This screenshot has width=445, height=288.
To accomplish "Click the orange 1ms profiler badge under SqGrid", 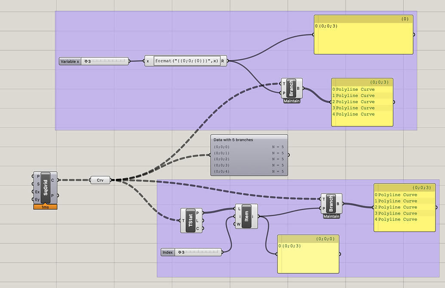I will [44, 208].
